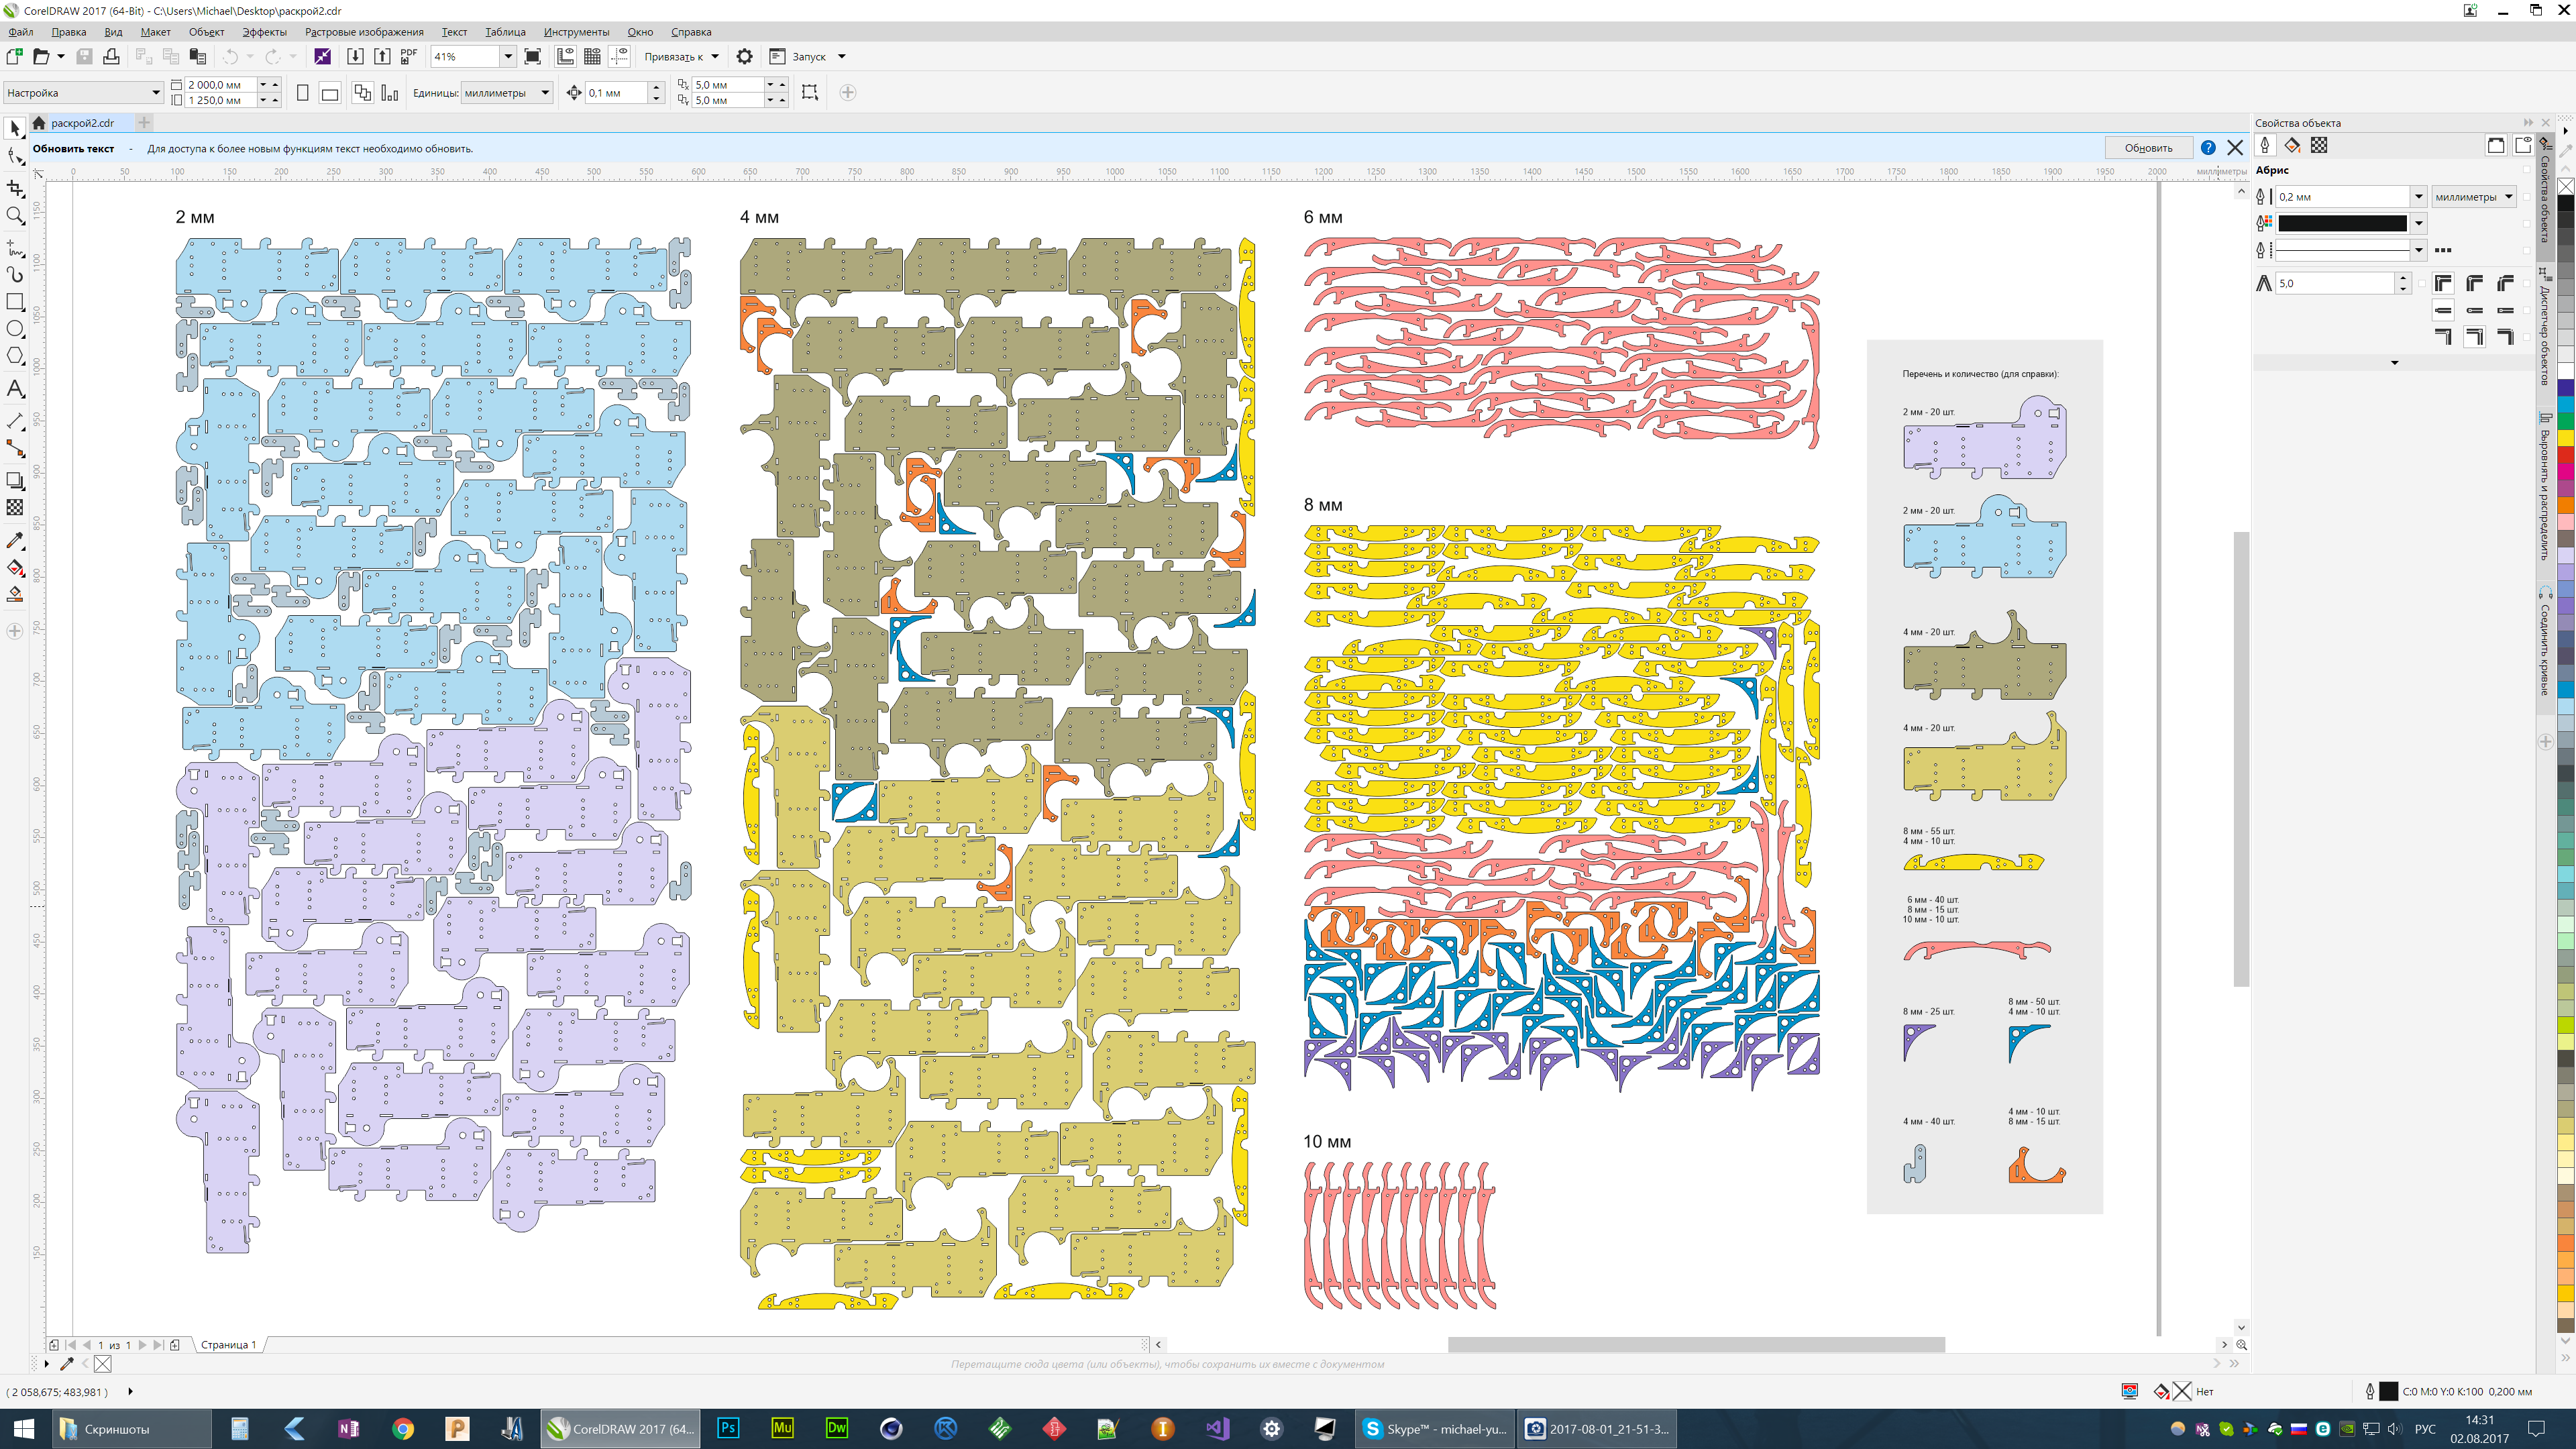Image resolution: width=2576 pixels, height=1449 pixels.
Task: Select round corner style for outline
Action: [2474, 284]
